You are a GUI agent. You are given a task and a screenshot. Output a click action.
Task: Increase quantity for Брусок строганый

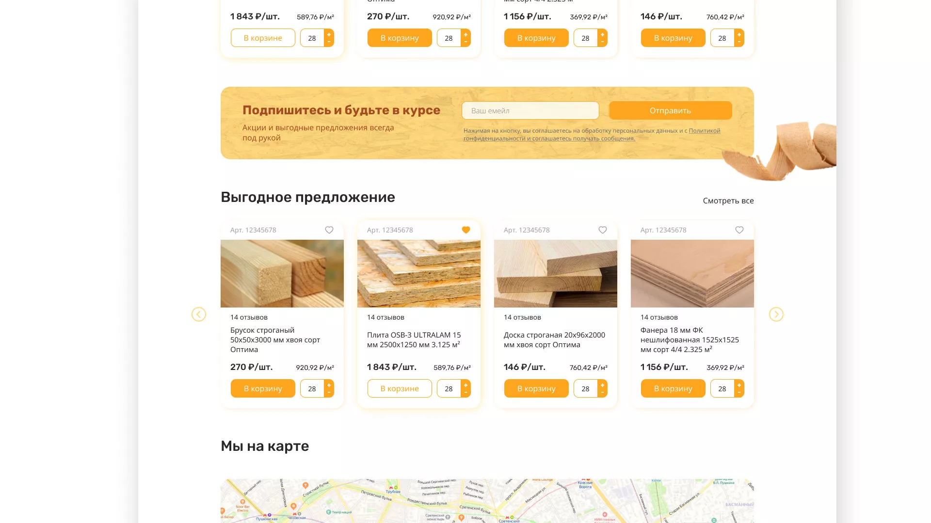[329, 384]
